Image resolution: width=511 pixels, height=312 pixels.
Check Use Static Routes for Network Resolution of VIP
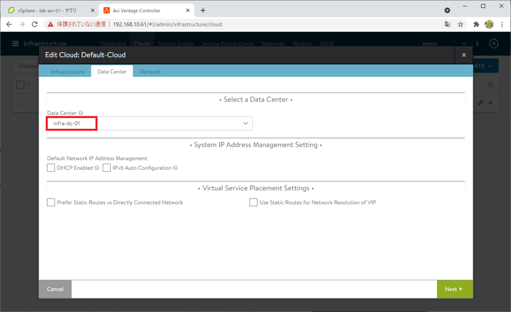253,202
